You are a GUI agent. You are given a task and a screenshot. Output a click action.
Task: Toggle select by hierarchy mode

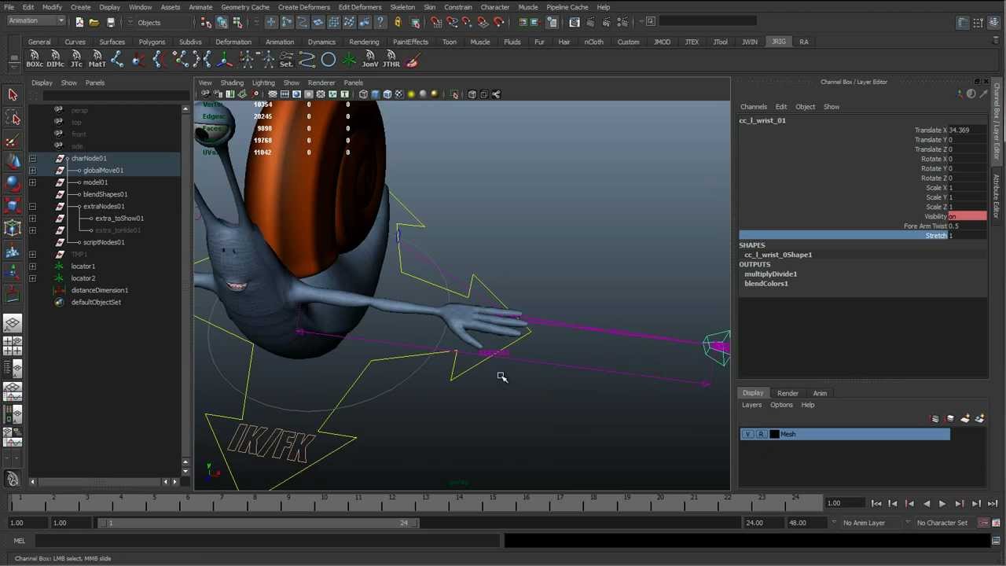click(206, 22)
